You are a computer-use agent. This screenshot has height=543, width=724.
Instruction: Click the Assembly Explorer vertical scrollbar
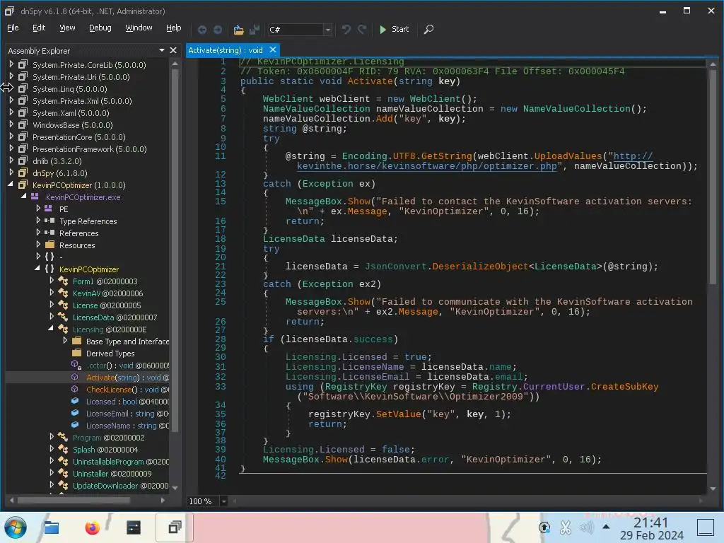[x=175, y=250]
